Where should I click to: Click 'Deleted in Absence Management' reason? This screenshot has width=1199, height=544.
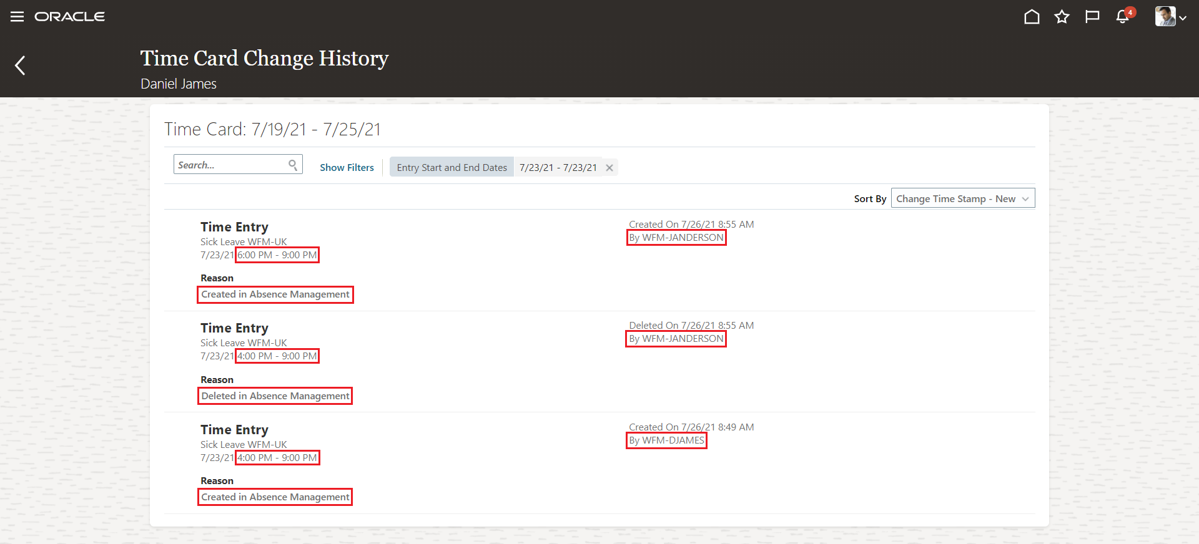(x=275, y=396)
